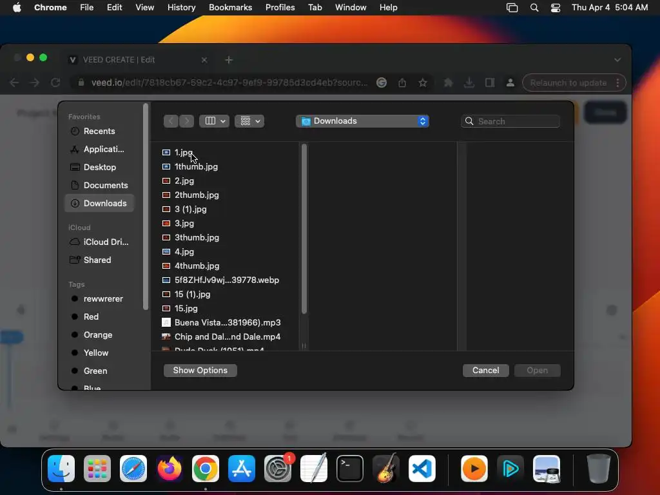Open the Edit menu
The width and height of the screenshot is (660, 495).
click(115, 8)
